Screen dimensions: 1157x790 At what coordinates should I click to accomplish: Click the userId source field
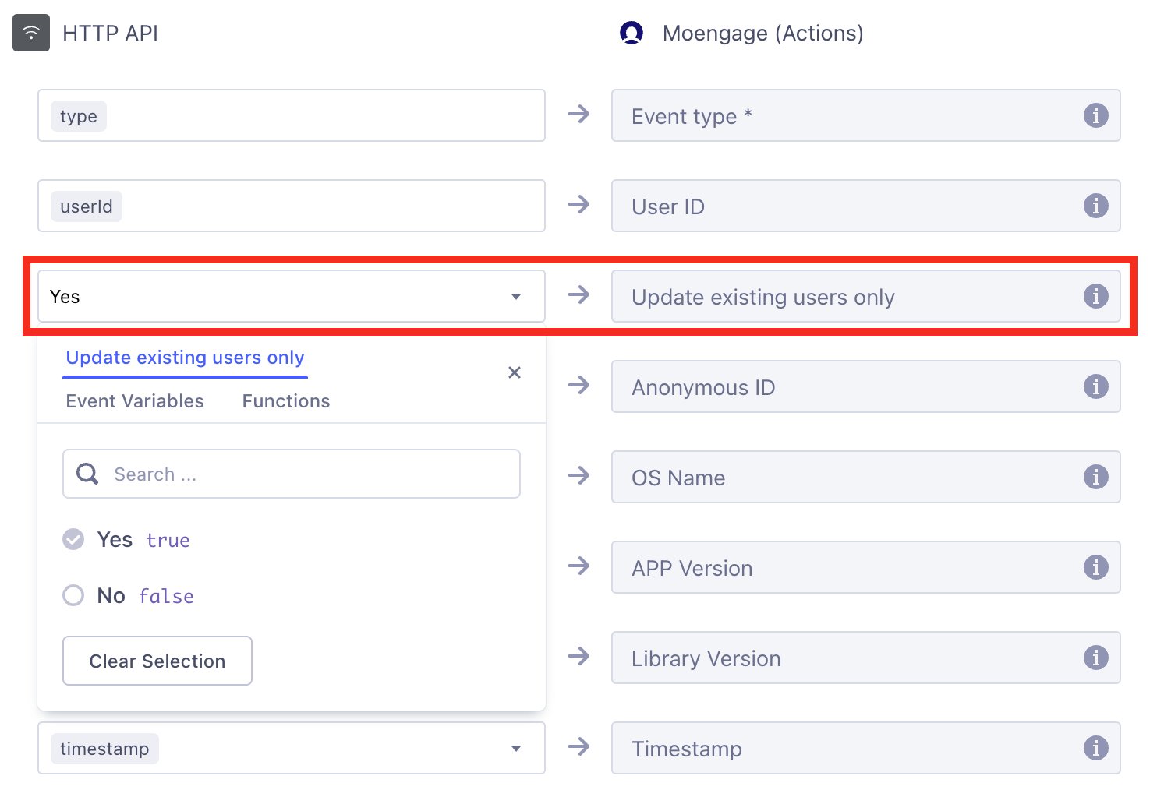pyautogui.click(x=292, y=206)
